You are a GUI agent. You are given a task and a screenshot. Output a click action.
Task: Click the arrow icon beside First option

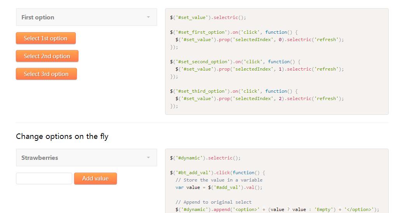click(148, 17)
